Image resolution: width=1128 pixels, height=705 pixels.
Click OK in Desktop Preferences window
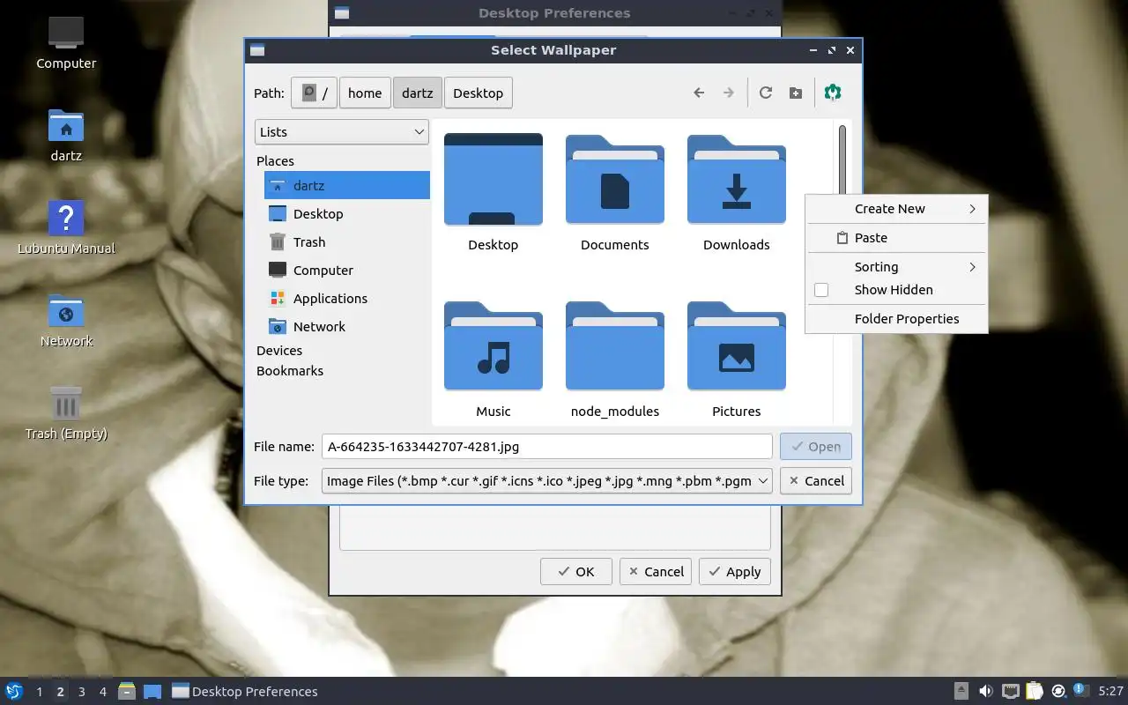(576, 571)
